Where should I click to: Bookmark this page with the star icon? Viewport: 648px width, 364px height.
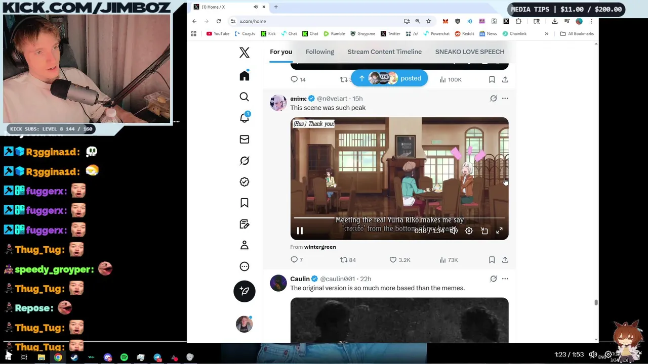pos(428,21)
